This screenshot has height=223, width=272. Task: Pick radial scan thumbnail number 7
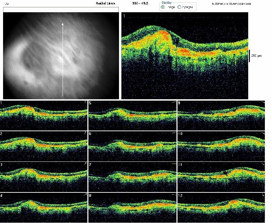pos(132,177)
